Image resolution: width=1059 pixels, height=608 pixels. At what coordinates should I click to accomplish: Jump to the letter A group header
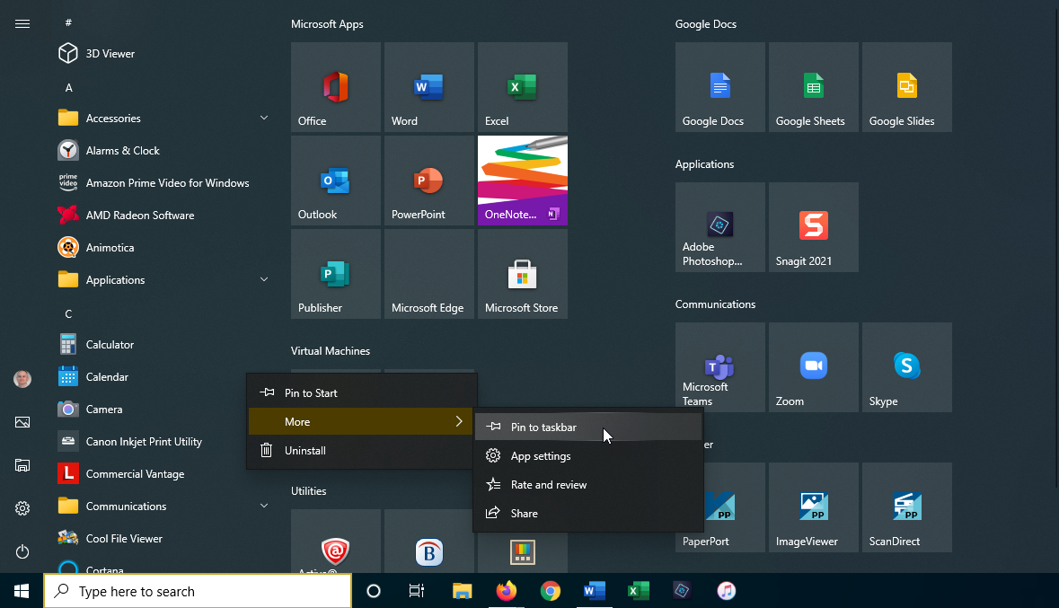pyautogui.click(x=68, y=88)
